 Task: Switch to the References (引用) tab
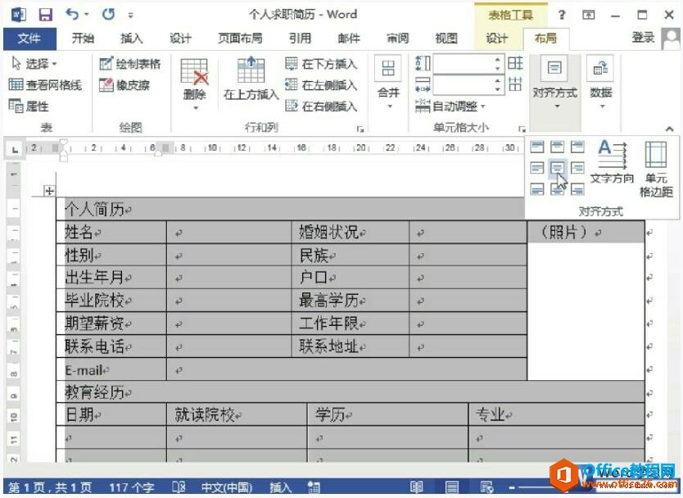pos(300,38)
